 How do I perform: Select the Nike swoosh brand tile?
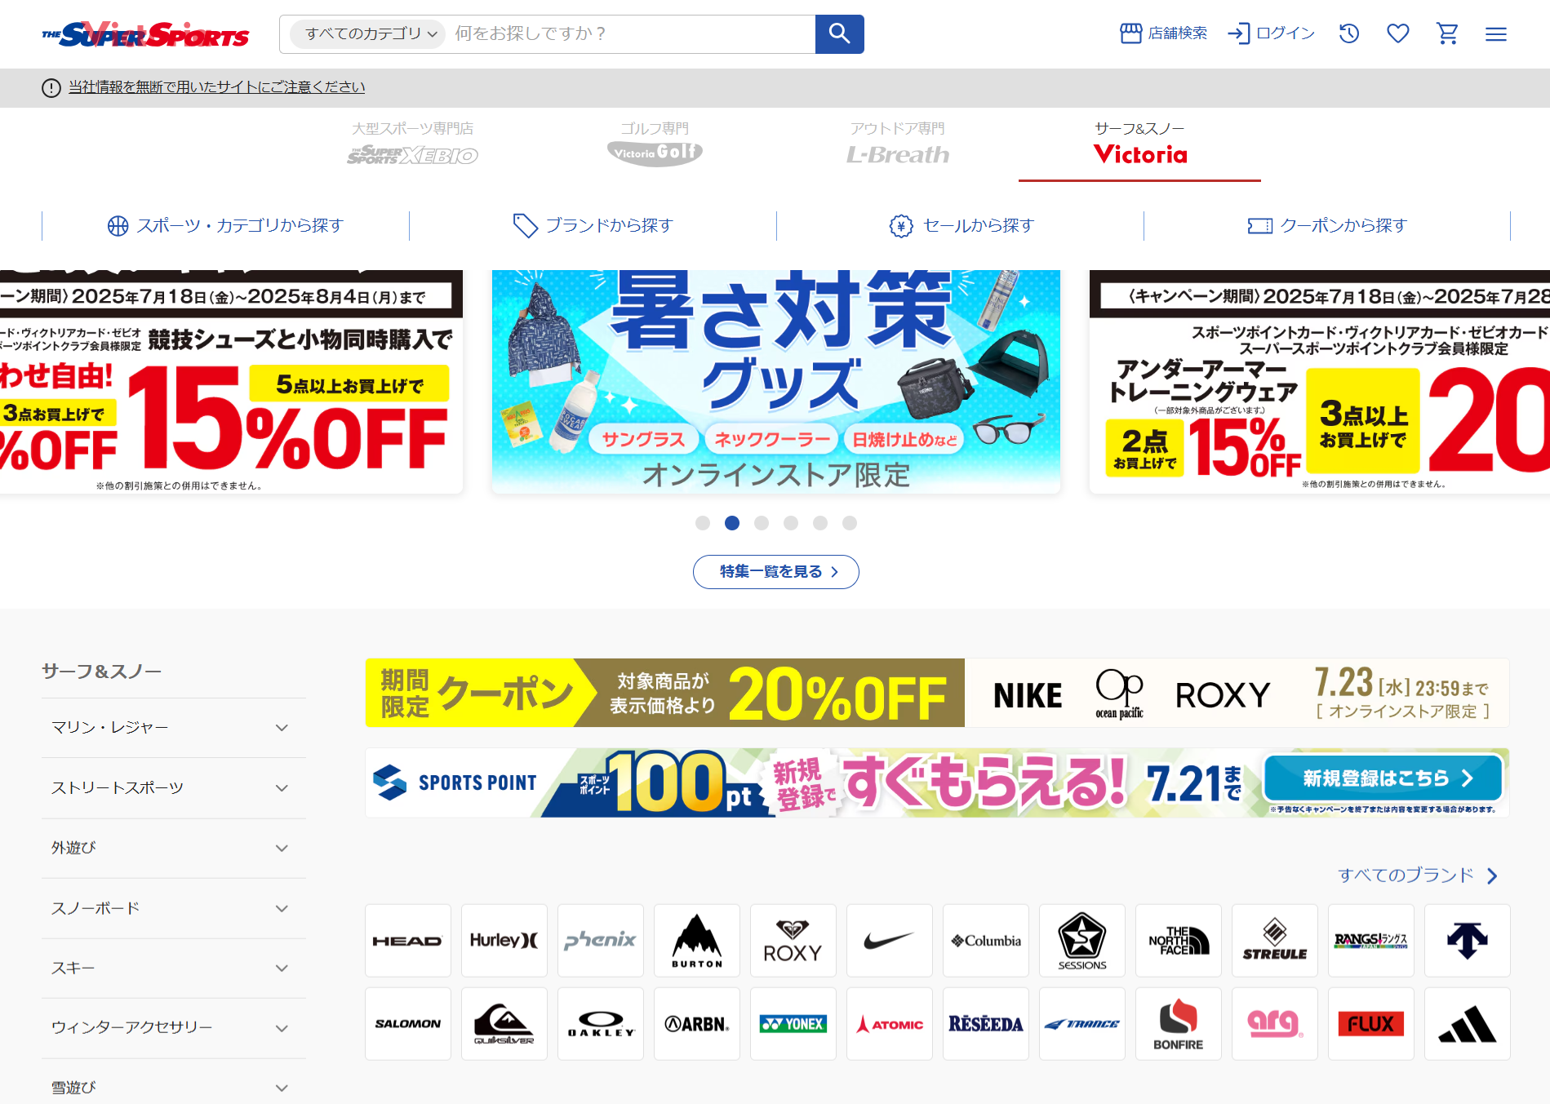[x=889, y=940]
